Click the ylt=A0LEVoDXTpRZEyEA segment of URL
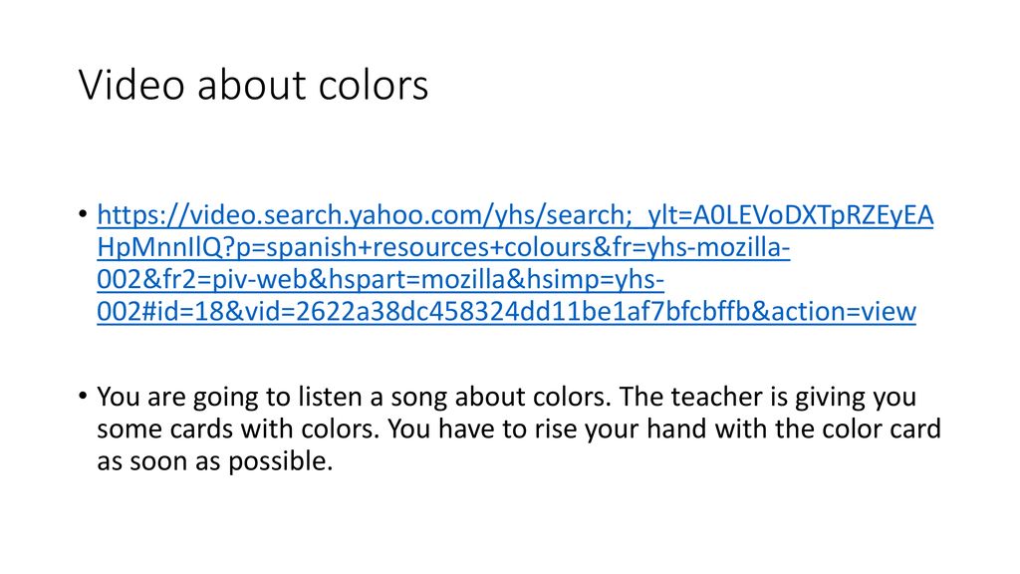This screenshot has height=574, width=1020. (x=790, y=215)
